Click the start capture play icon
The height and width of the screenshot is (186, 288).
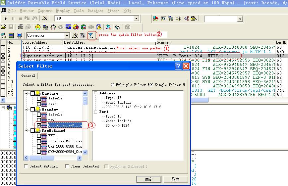click(x=6, y=19)
